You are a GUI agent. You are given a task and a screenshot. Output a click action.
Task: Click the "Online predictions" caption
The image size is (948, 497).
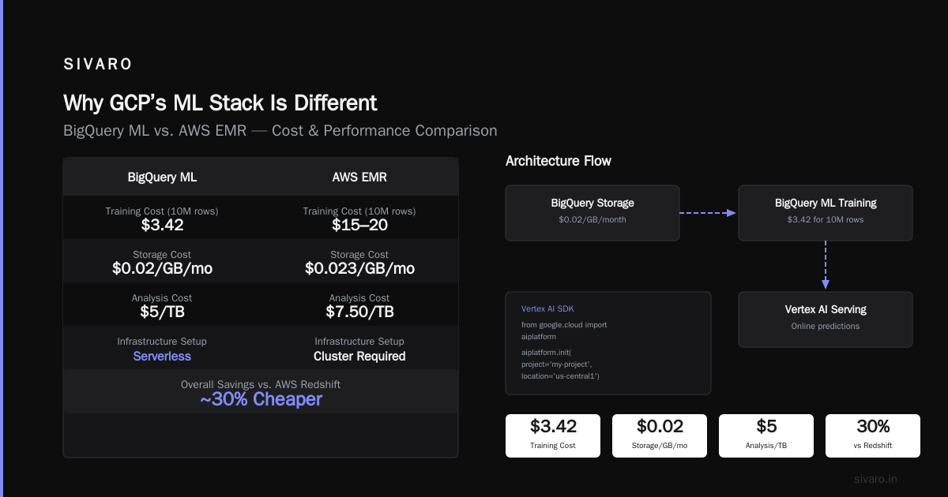tap(826, 326)
